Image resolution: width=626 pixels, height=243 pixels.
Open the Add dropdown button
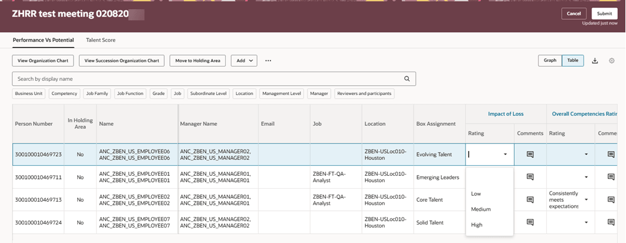point(244,60)
